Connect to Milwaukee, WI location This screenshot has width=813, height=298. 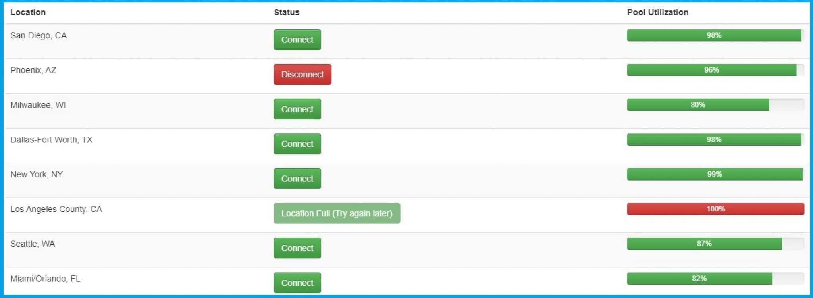click(x=297, y=109)
